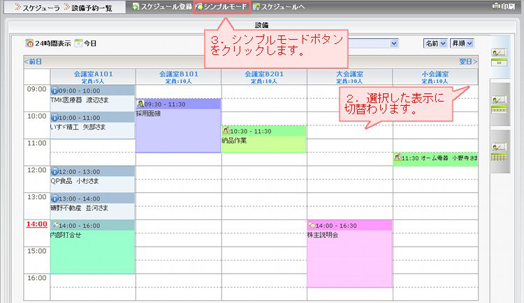524x303 pixels.
Task: Toggle 24時間表示 clock icon
Action: [29, 43]
